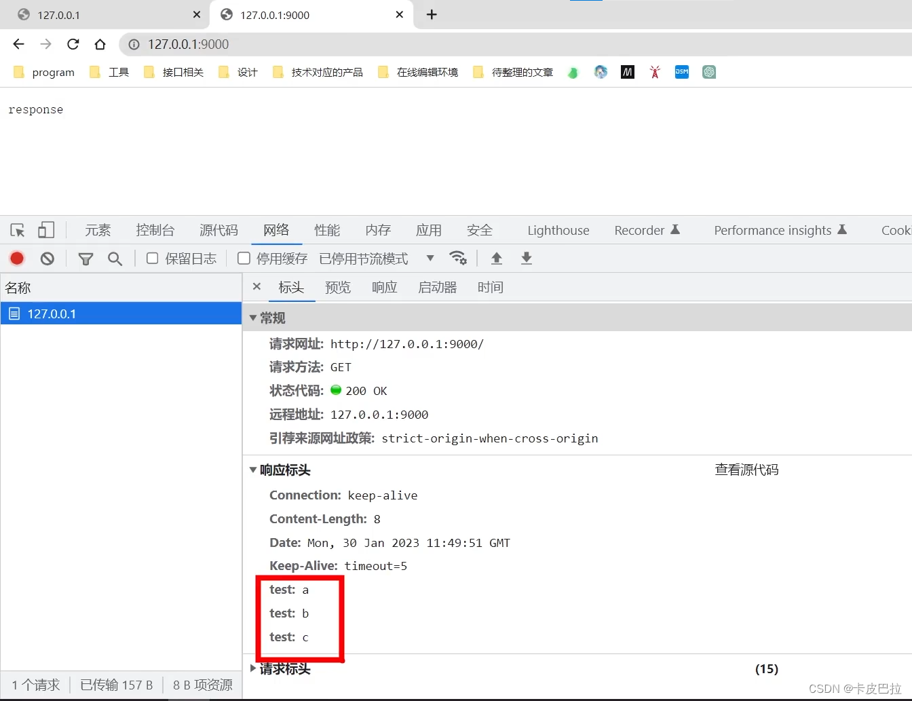Open the 待整理的文章 bookmark folder
This screenshot has width=912, height=701.
coord(513,72)
